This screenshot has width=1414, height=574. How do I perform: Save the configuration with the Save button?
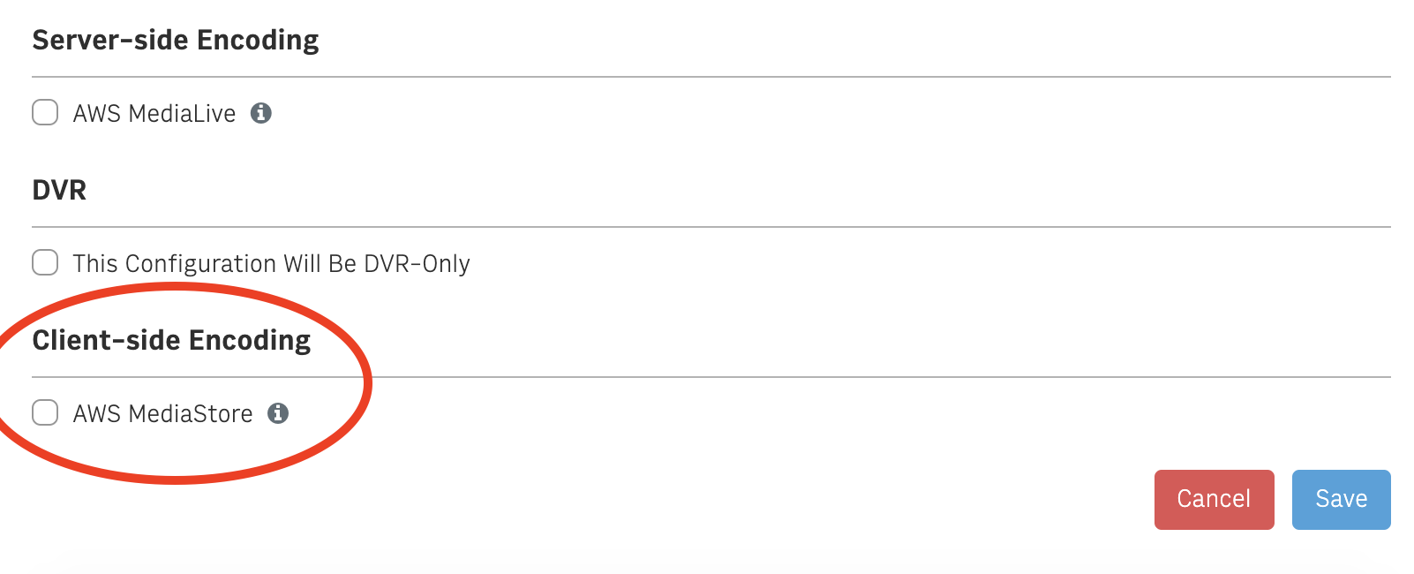click(x=1341, y=500)
